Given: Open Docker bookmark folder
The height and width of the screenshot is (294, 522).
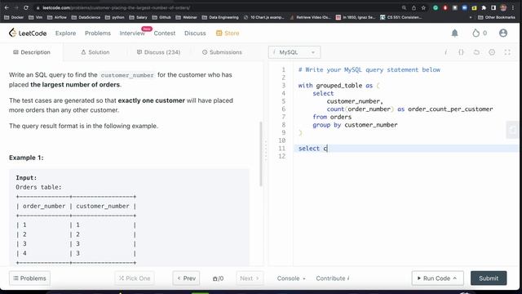Looking at the screenshot, I should 14,17.
